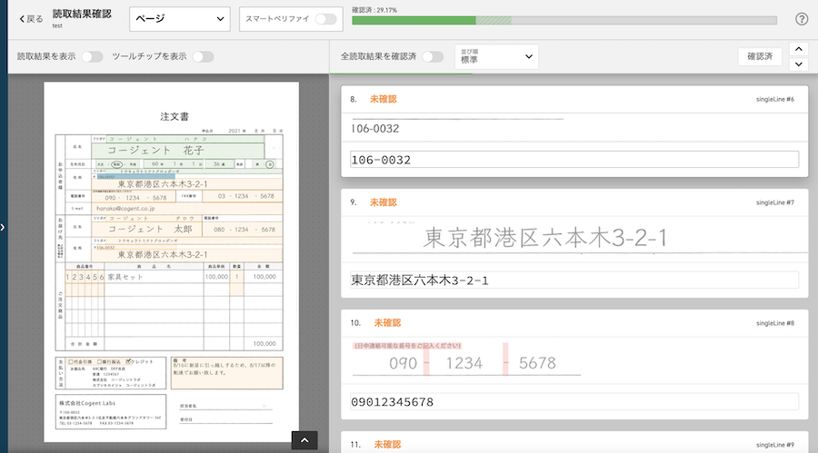This screenshot has height=453, width=818.
Task: Click 未確認 status on item 11
Action: pos(387,444)
